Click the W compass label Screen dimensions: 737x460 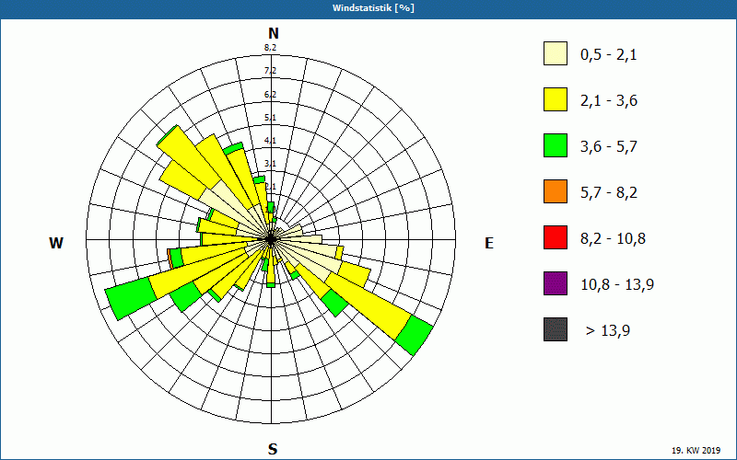pyautogui.click(x=56, y=243)
